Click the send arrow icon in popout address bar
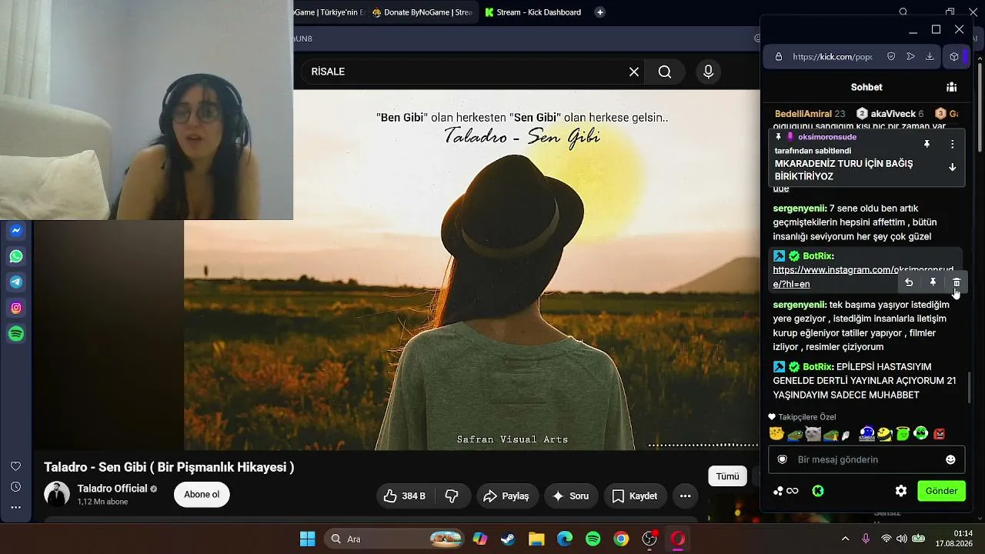The width and height of the screenshot is (985, 554). (910, 56)
